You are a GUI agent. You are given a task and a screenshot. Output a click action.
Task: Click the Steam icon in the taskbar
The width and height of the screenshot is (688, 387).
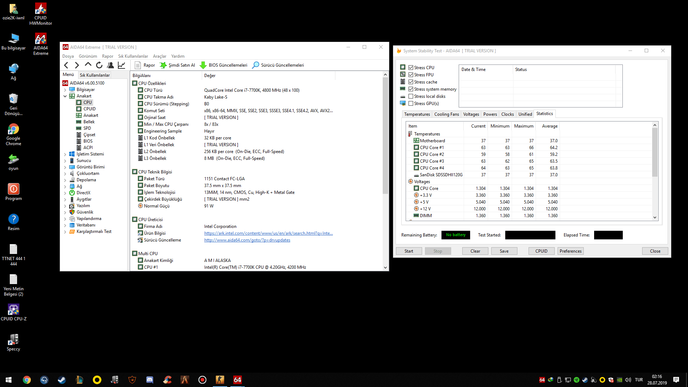click(x=62, y=380)
